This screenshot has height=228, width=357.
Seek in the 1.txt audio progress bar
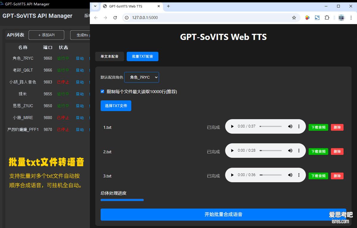click(x=270, y=126)
